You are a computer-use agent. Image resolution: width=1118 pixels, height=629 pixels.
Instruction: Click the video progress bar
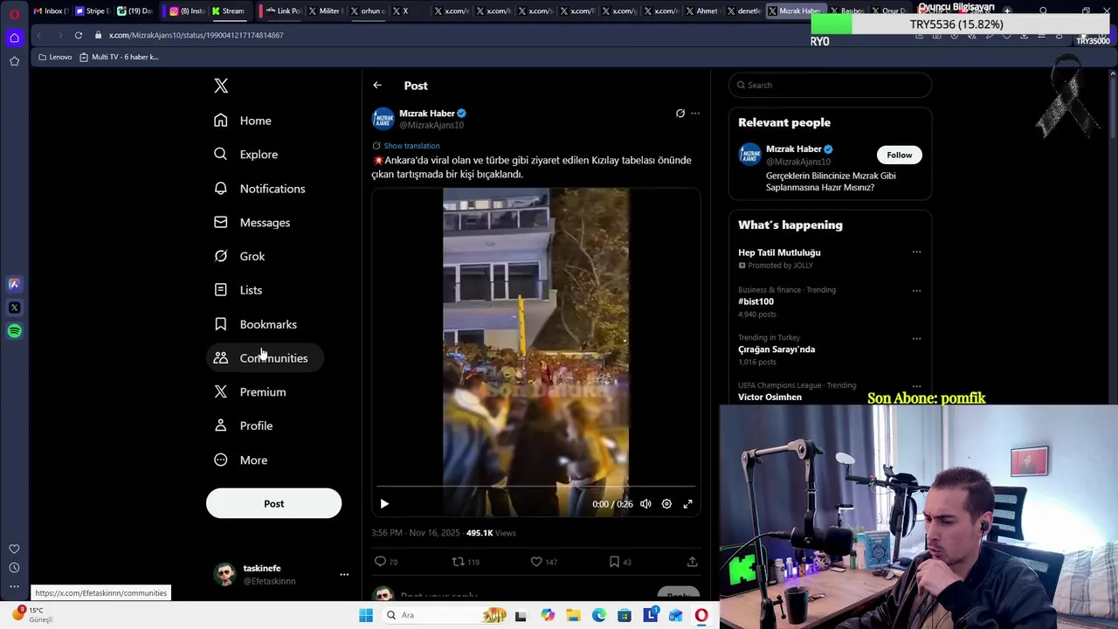tap(535, 487)
